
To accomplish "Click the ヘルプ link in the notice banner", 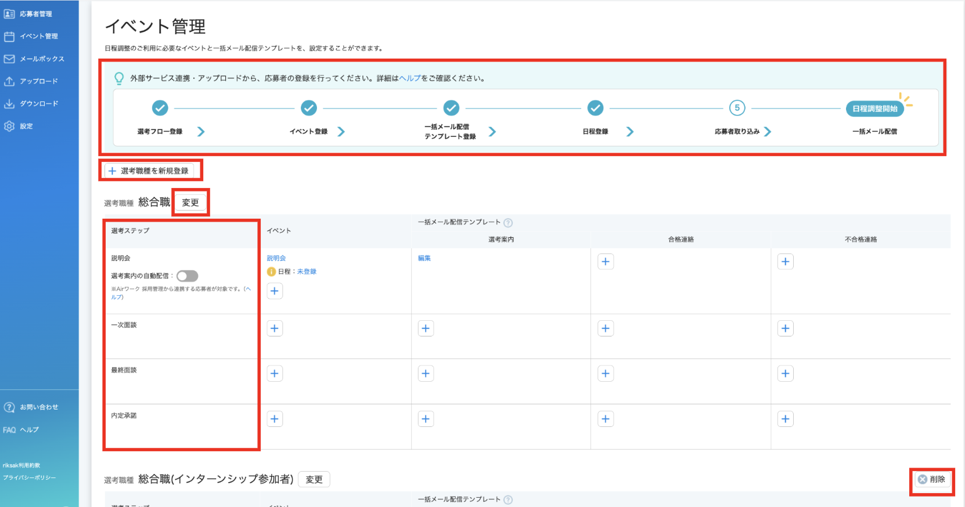I will 410,78.
